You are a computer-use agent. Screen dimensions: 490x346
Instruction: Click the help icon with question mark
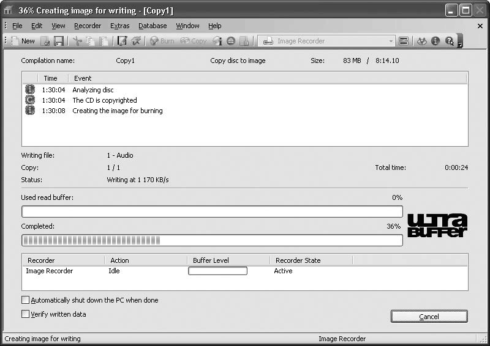point(450,41)
